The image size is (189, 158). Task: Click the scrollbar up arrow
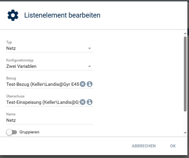(x=185, y=33)
